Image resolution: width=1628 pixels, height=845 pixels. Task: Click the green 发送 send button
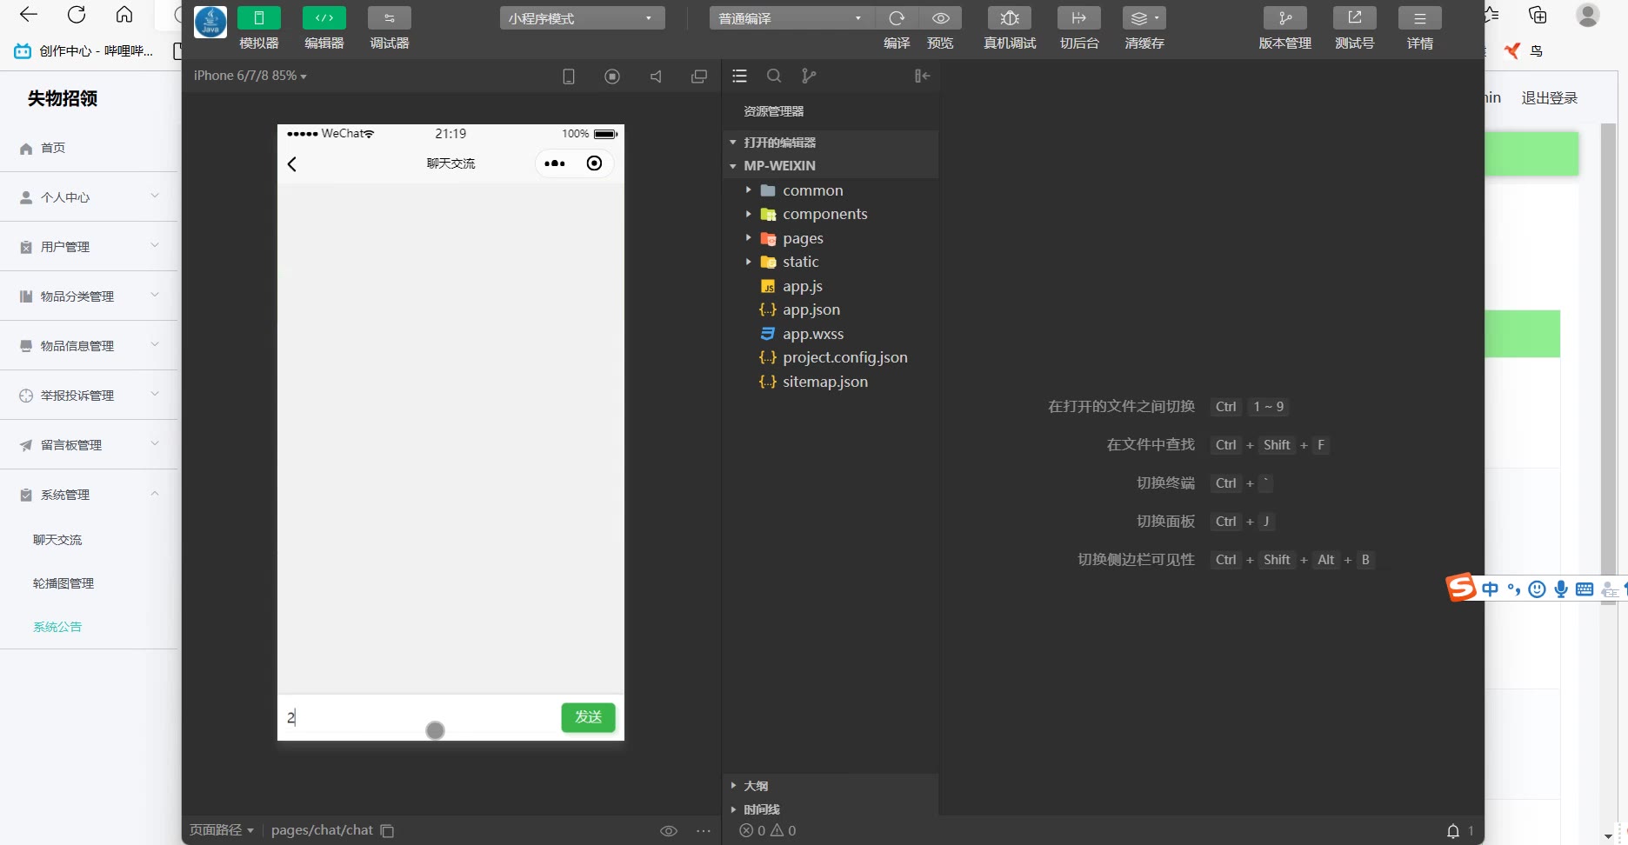point(588,717)
